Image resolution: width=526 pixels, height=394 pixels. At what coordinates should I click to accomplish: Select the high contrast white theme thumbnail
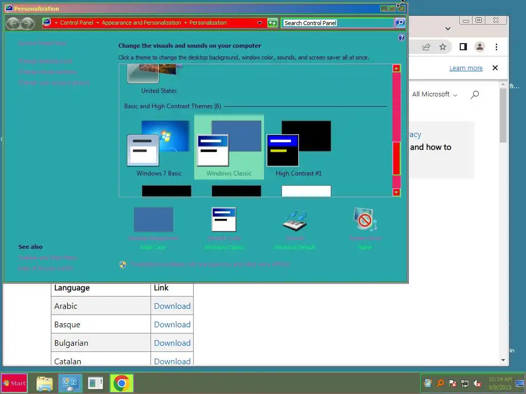click(306, 191)
